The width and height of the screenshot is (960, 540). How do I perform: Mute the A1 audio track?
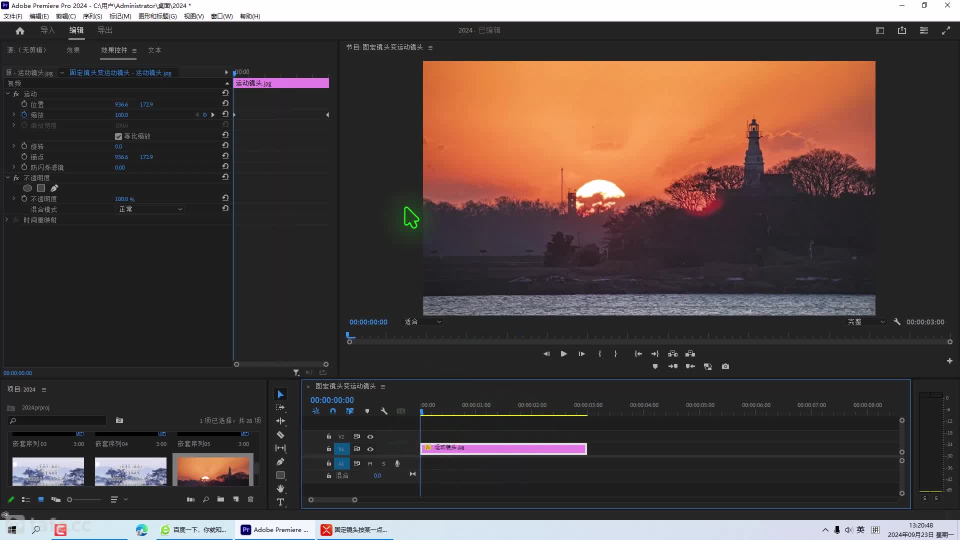[370, 463]
